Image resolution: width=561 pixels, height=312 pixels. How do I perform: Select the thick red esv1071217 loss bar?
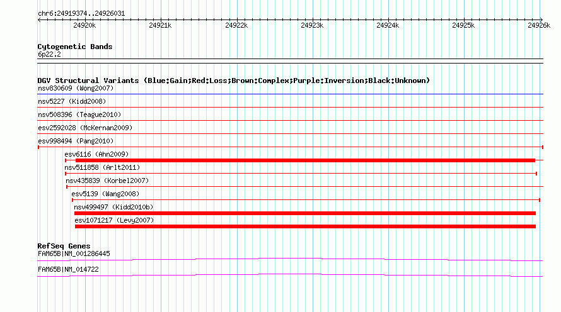305,226
